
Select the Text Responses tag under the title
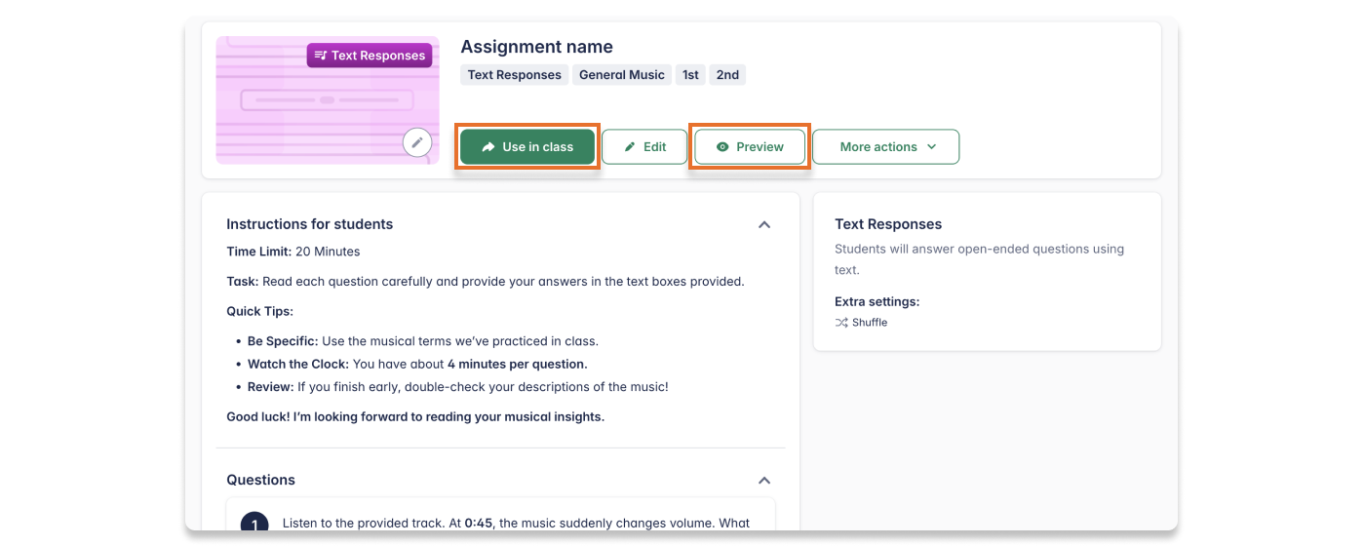(514, 75)
